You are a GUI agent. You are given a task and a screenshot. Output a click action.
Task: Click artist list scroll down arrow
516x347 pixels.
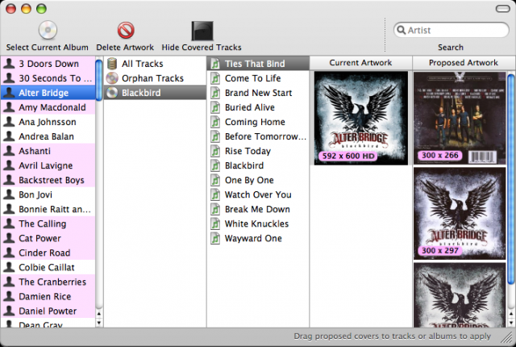click(x=98, y=323)
